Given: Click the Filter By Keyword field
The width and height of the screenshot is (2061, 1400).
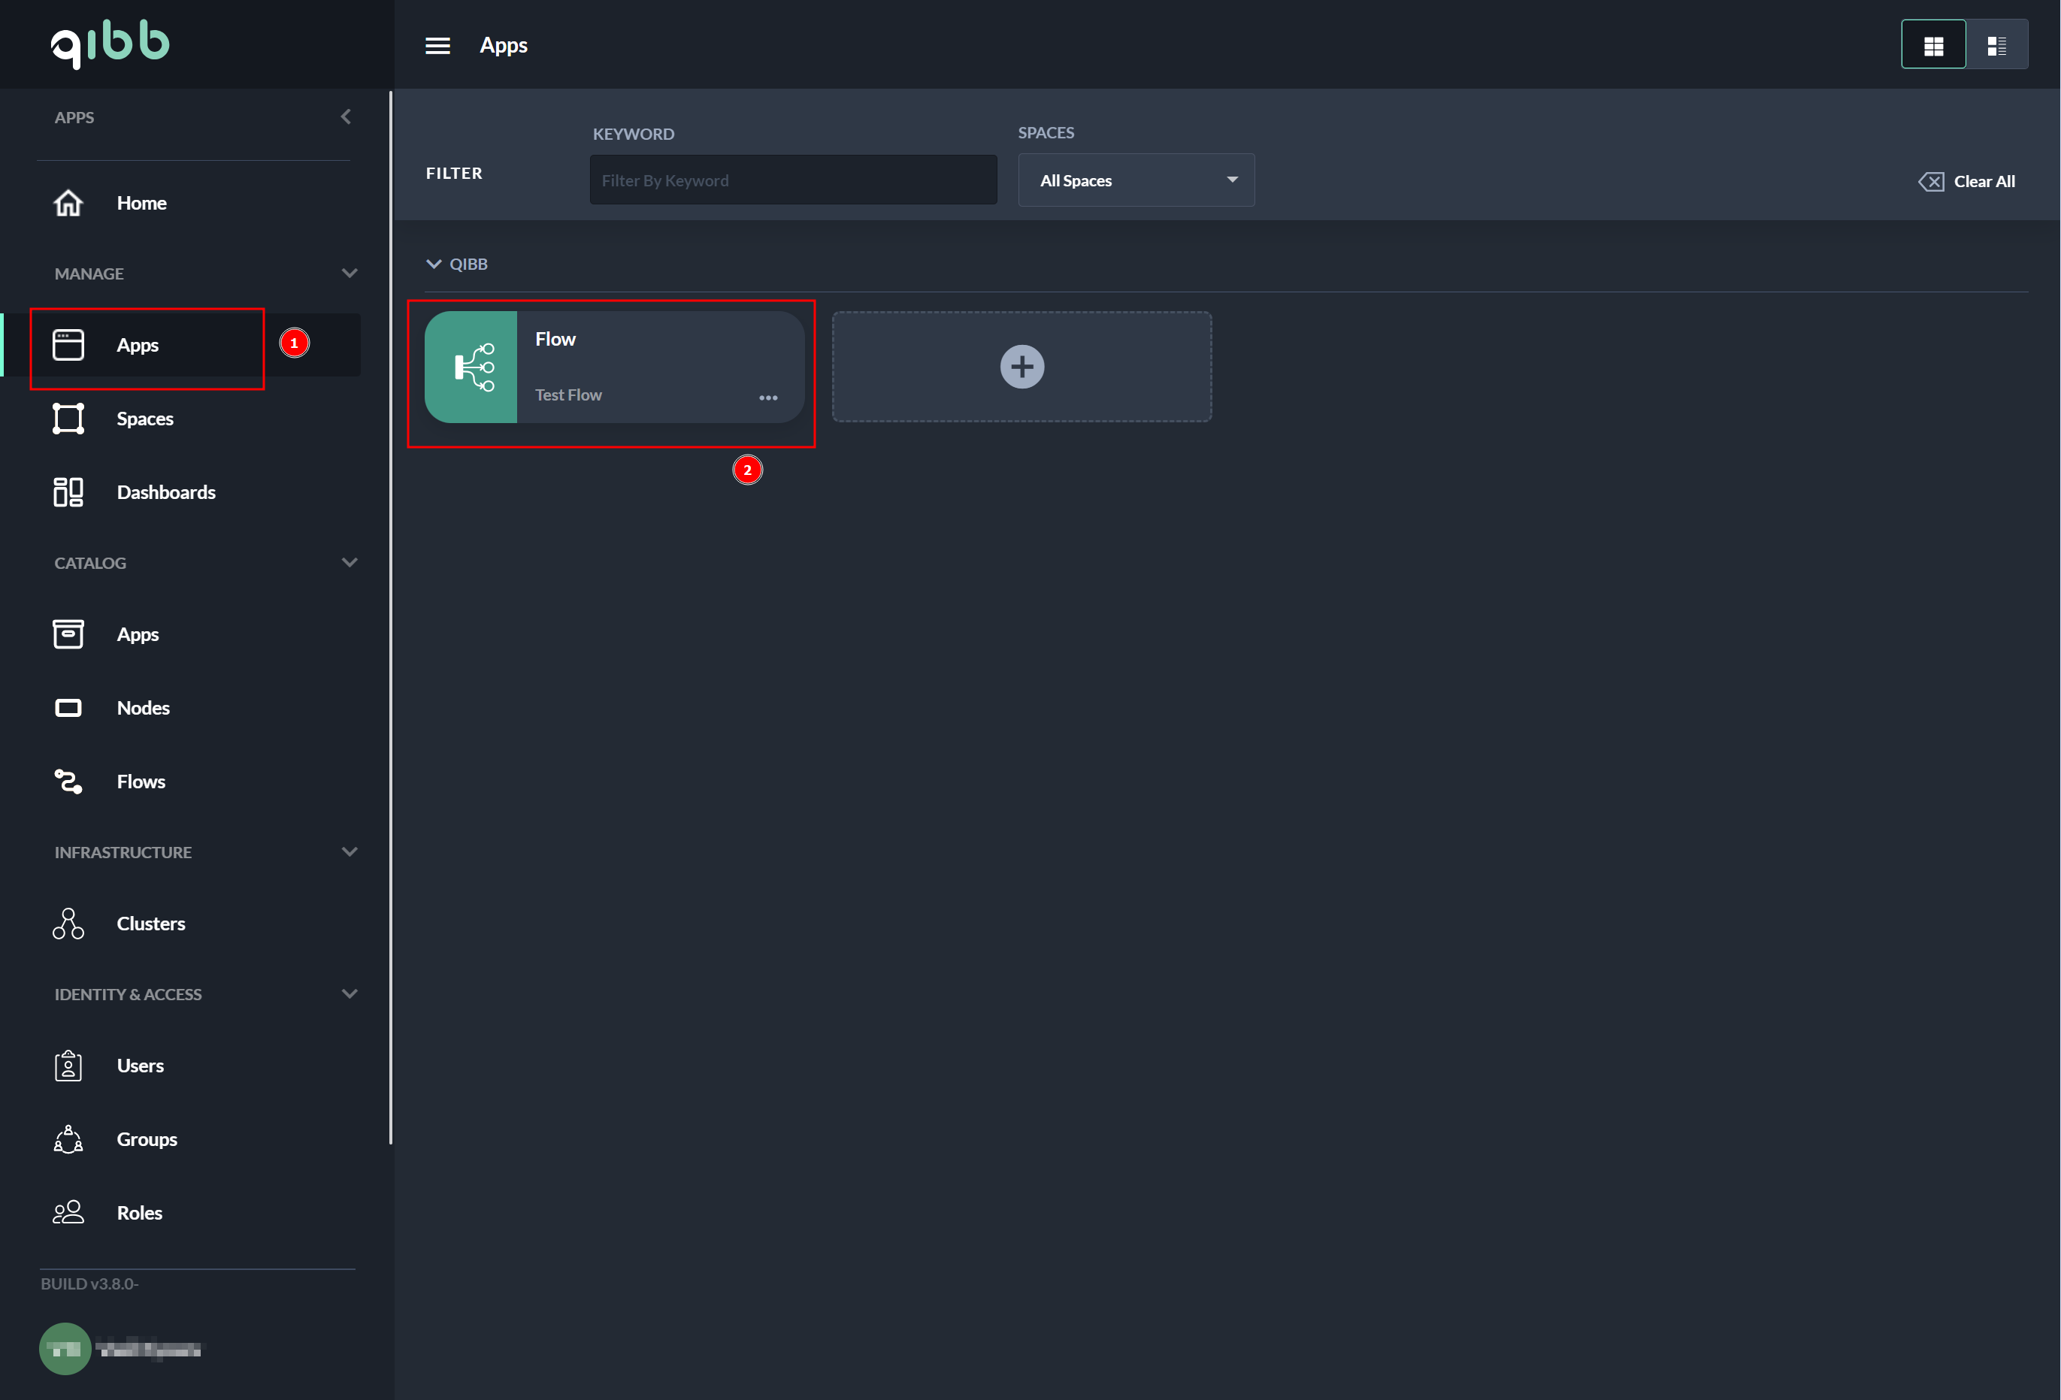Looking at the screenshot, I should (x=793, y=181).
